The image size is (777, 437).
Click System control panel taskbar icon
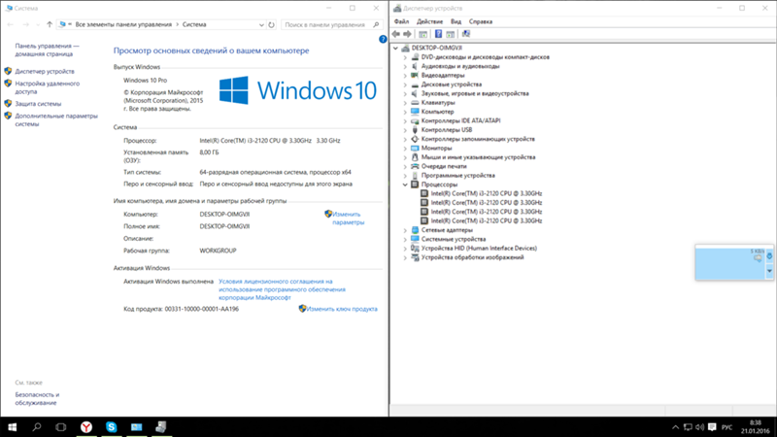(136, 427)
